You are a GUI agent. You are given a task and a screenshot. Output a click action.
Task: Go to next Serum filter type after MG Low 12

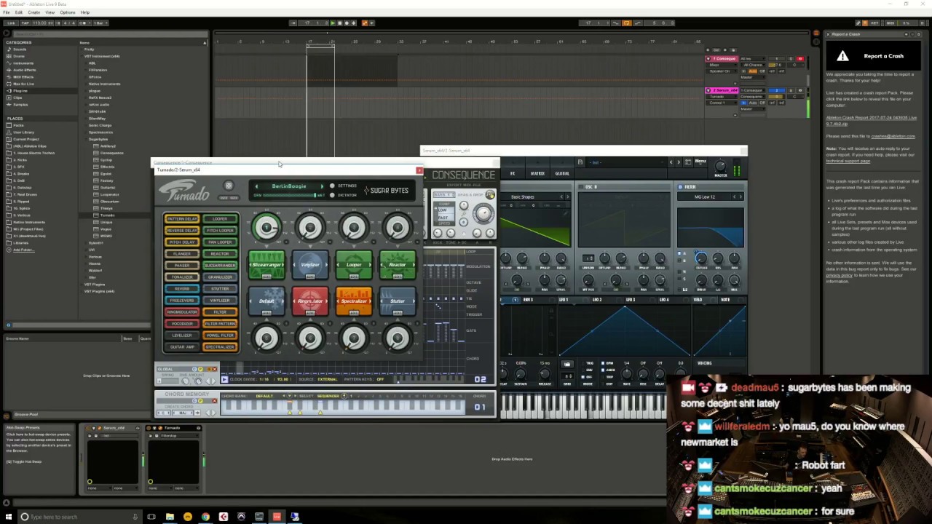click(741, 196)
